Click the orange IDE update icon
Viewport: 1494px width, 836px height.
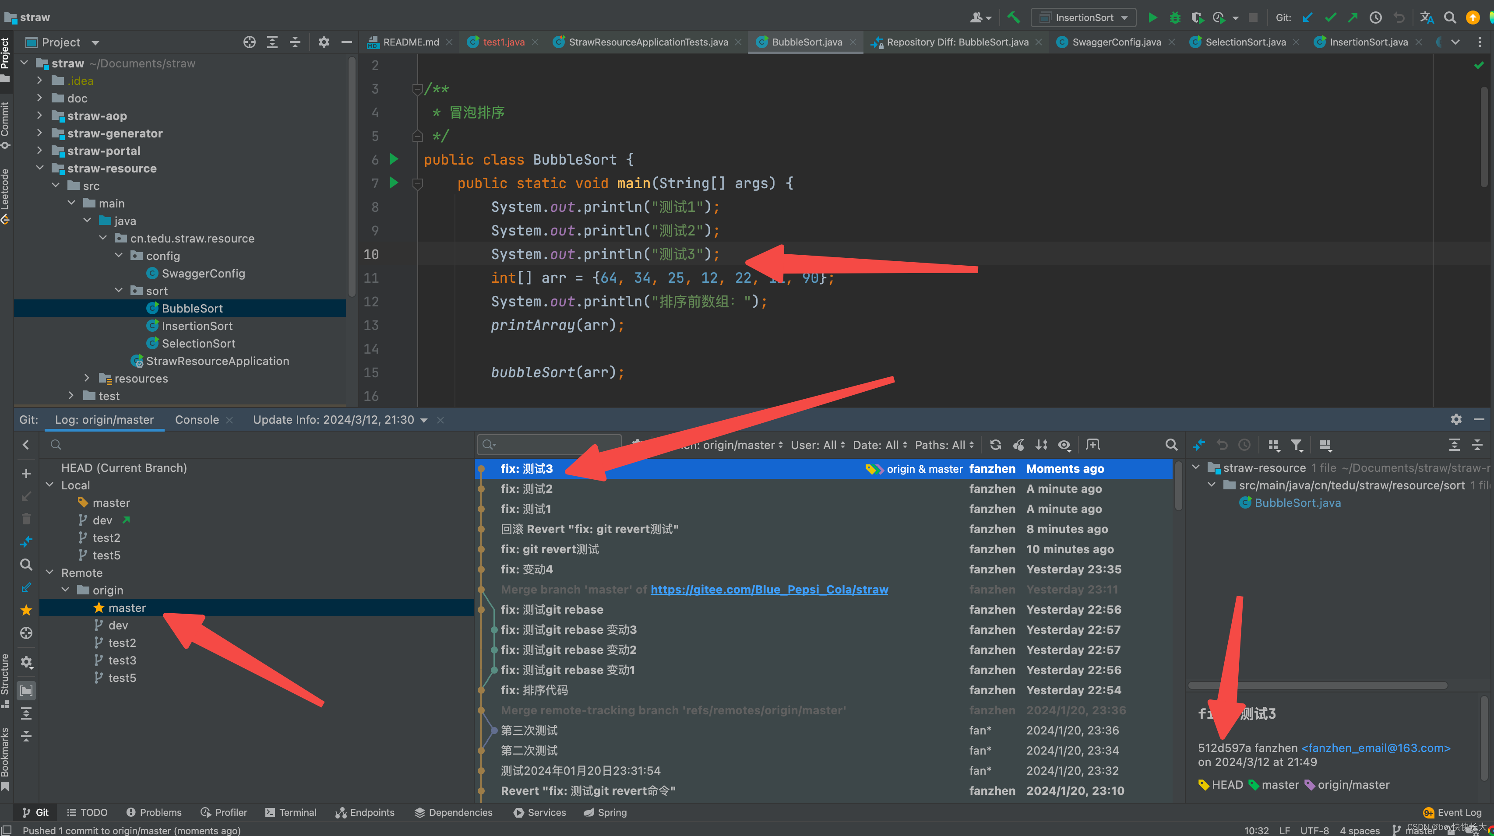[x=1473, y=18]
